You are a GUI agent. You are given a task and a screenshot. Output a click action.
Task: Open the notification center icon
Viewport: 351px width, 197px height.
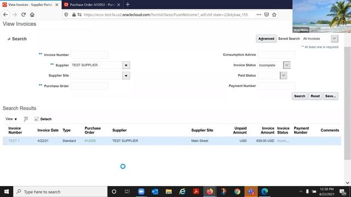342,192
